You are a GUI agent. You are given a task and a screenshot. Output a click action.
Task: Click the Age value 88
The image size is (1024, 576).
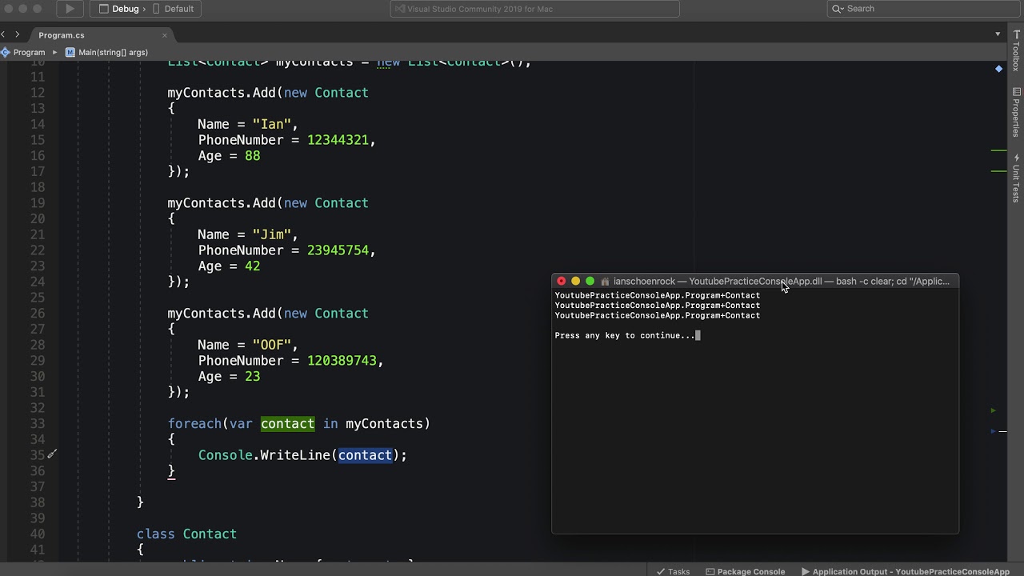[253, 156]
